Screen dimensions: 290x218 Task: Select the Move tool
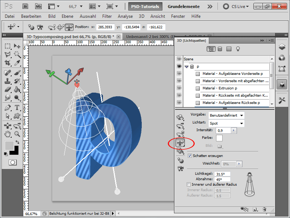click(17, 46)
